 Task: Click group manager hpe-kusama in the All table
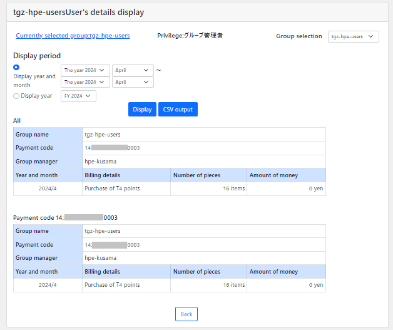[x=101, y=161]
